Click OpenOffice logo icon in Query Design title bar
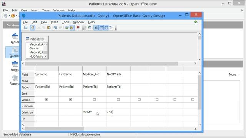The width and height of the screenshot is (246, 138). pyautogui.click(x=23, y=16)
